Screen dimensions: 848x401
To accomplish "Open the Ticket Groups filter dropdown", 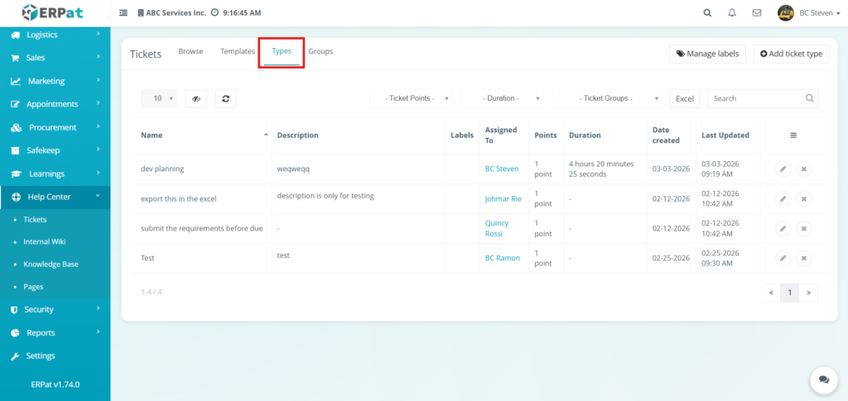I will (607, 98).
